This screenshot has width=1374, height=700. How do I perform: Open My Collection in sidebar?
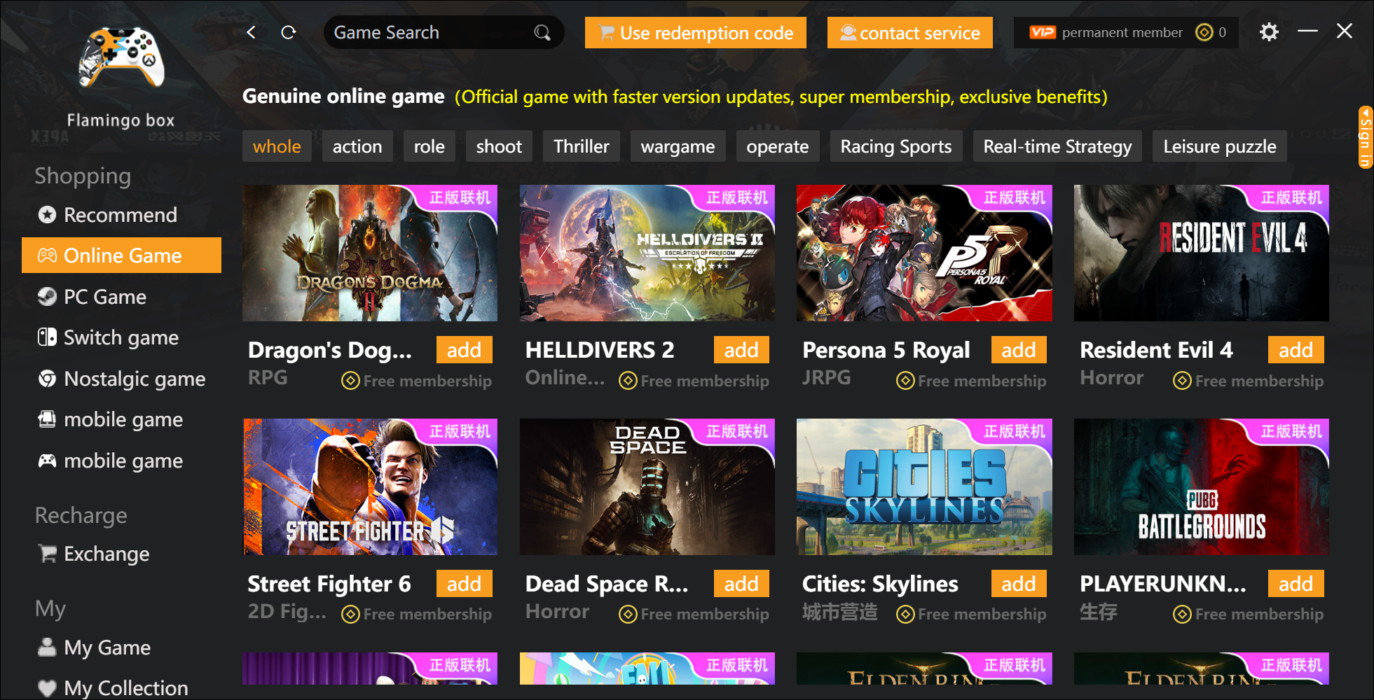coord(121,688)
